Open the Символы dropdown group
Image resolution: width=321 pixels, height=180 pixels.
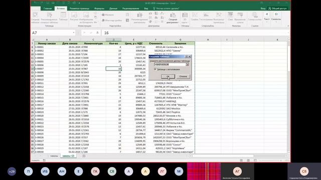coord(276,17)
